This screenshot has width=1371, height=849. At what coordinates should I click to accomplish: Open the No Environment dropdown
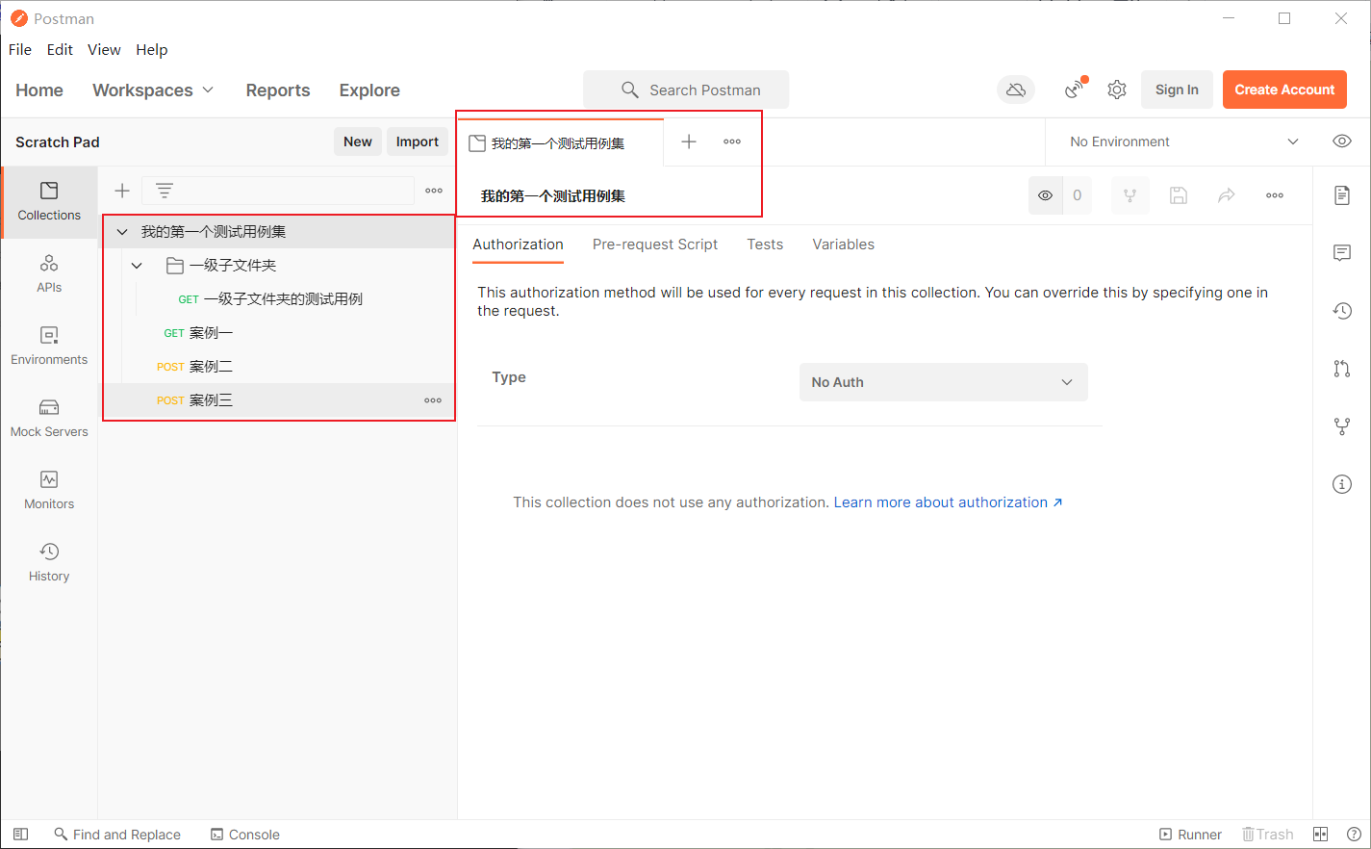[1183, 141]
